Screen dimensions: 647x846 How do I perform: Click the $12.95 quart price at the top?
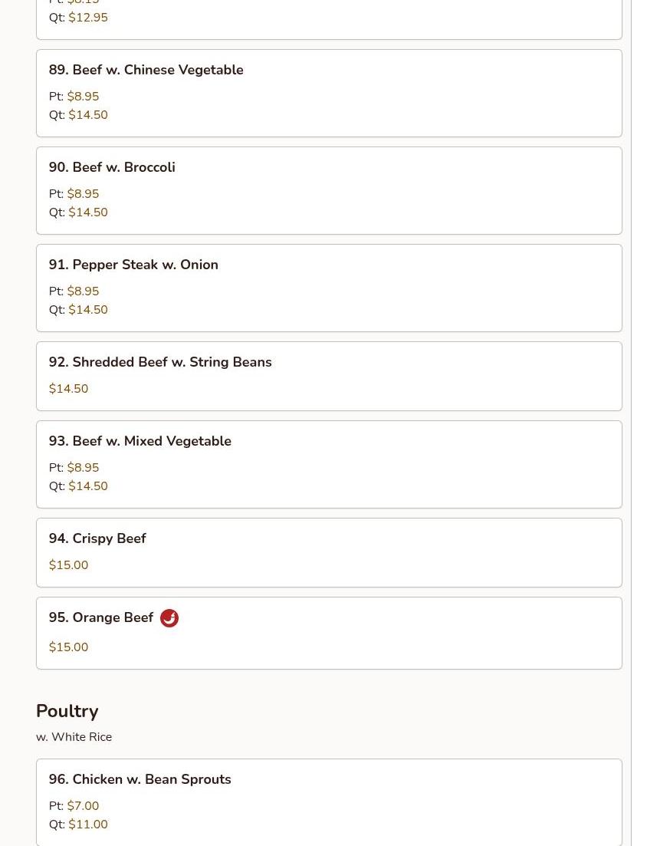click(88, 18)
